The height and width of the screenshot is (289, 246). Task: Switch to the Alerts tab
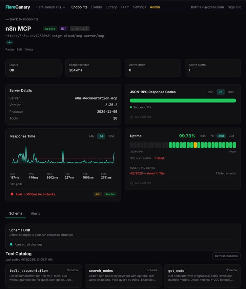(x=35, y=214)
